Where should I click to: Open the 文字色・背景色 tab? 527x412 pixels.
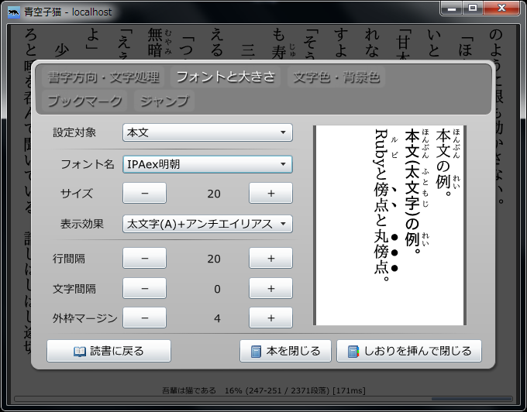click(x=336, y=77)
